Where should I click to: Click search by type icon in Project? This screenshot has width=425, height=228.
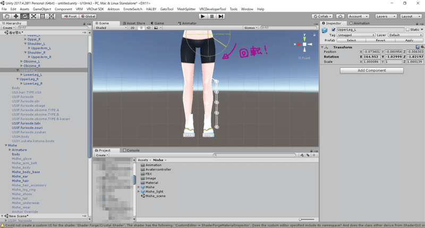click(x=302, y=155)
